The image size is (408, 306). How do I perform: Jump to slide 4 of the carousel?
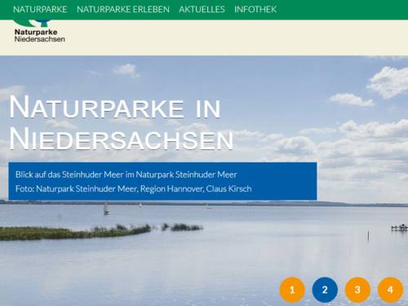390,290
